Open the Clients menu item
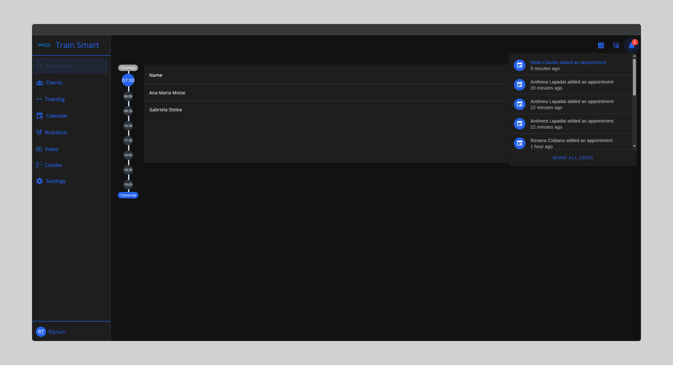Viewport: 673px width, 365px height. click(x=54, y=83)
